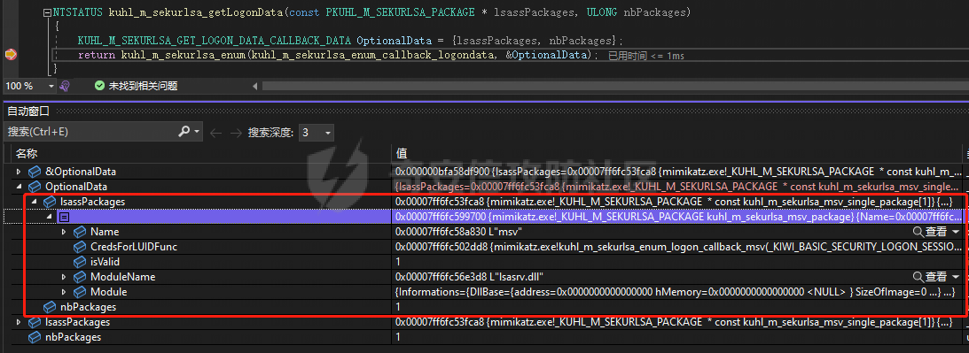Click the breakpoint arrow marker in the editor margin
Screen dimensions: 969x353
click(x=11, y=55)
